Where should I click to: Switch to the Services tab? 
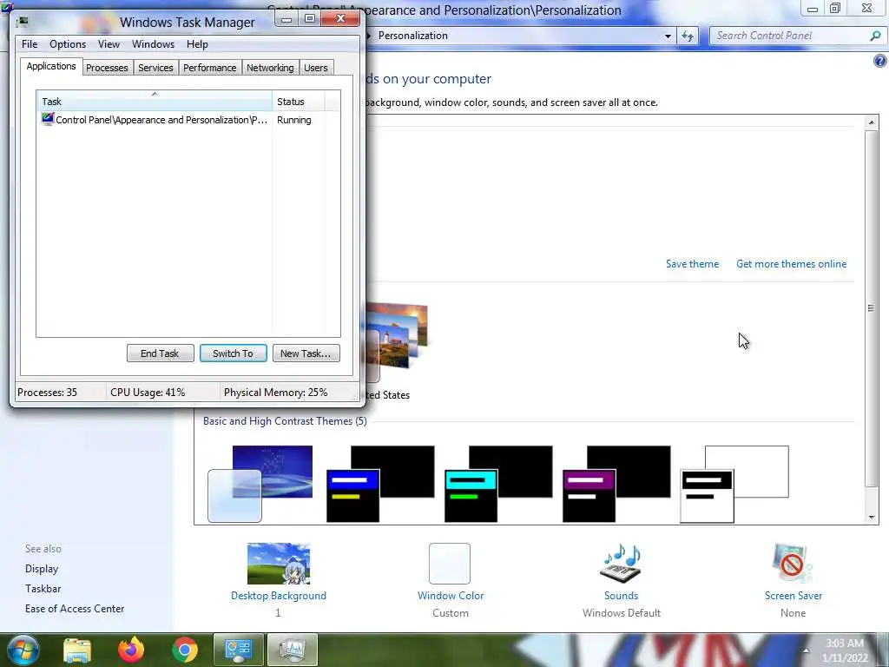(x=156, y=68)
